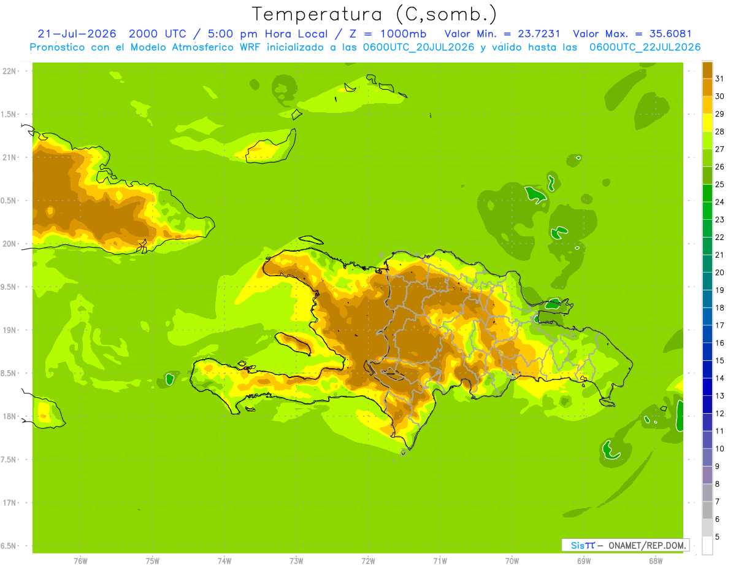This screenshot has width=736, height=569.
Task: Click the colorbar label "26"
Action: pos(719,166)
